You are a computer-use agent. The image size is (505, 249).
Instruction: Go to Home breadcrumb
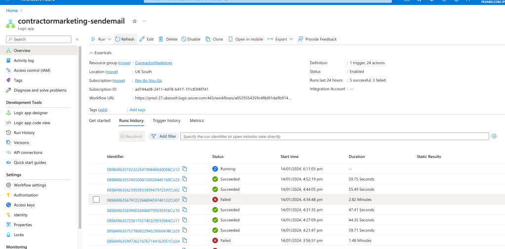12,11
